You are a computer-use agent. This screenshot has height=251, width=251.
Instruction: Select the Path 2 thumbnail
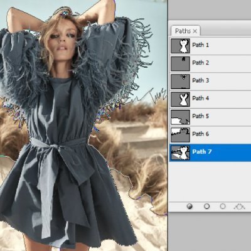pos(180,63)
